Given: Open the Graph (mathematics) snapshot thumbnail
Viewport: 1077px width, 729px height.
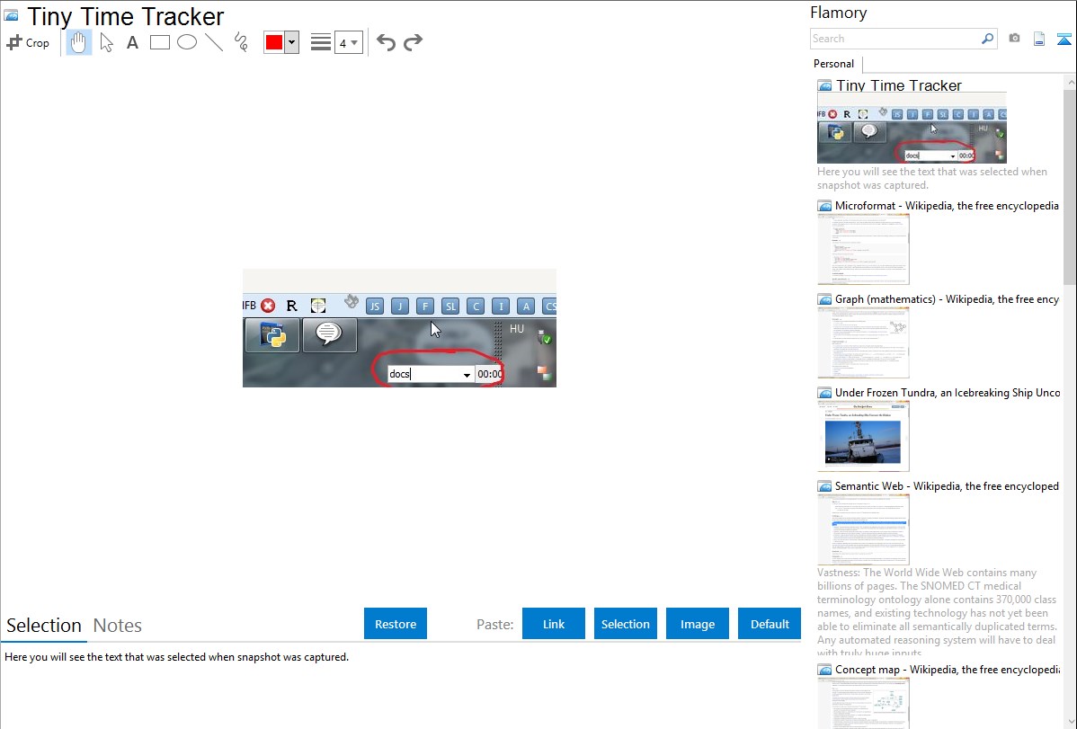Looking at the screenshot, I should pyautogui.click(x=863, y=342).
